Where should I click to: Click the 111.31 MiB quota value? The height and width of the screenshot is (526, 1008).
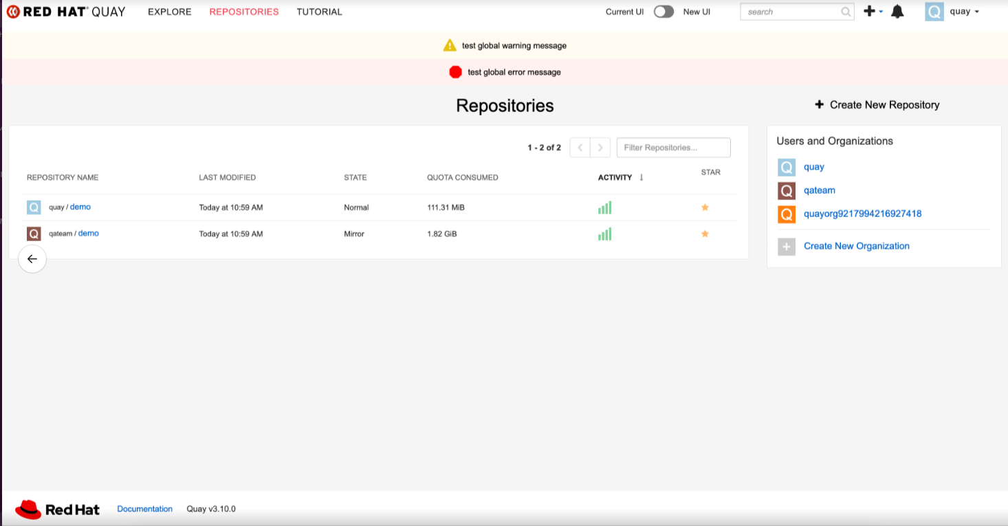point(446,207)
